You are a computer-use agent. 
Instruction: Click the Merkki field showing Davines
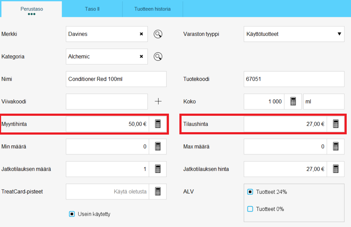[107, 34]
